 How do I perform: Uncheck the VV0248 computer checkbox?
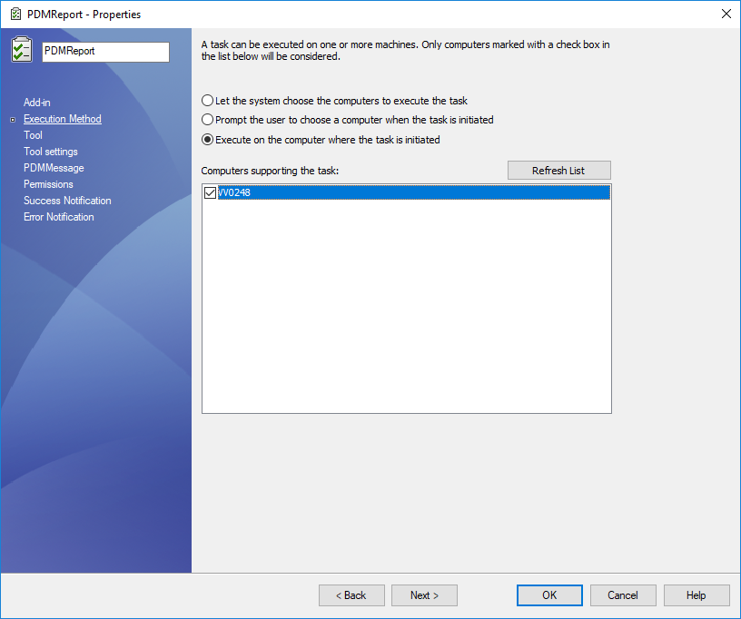click(211, 192)
